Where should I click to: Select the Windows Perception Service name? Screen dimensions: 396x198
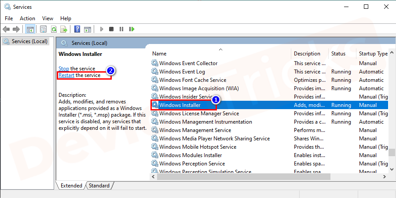pyautogui.click(x=192, y=163)
